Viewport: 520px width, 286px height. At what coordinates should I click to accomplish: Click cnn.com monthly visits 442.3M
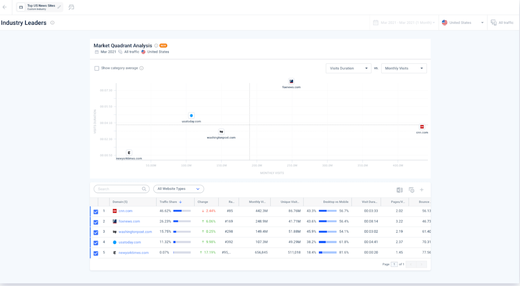pos(261,211)
